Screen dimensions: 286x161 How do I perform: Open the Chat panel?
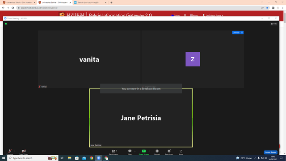130,152
